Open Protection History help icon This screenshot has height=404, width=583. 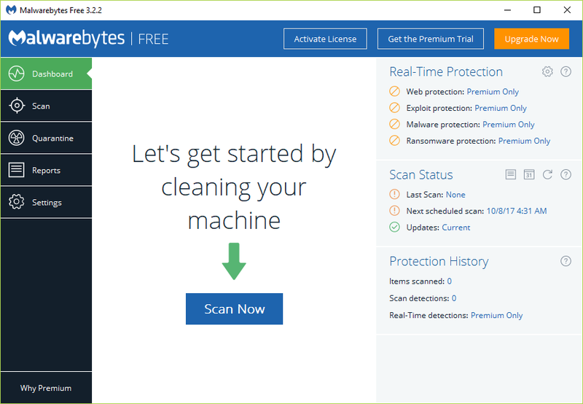[x=566, y=261]
